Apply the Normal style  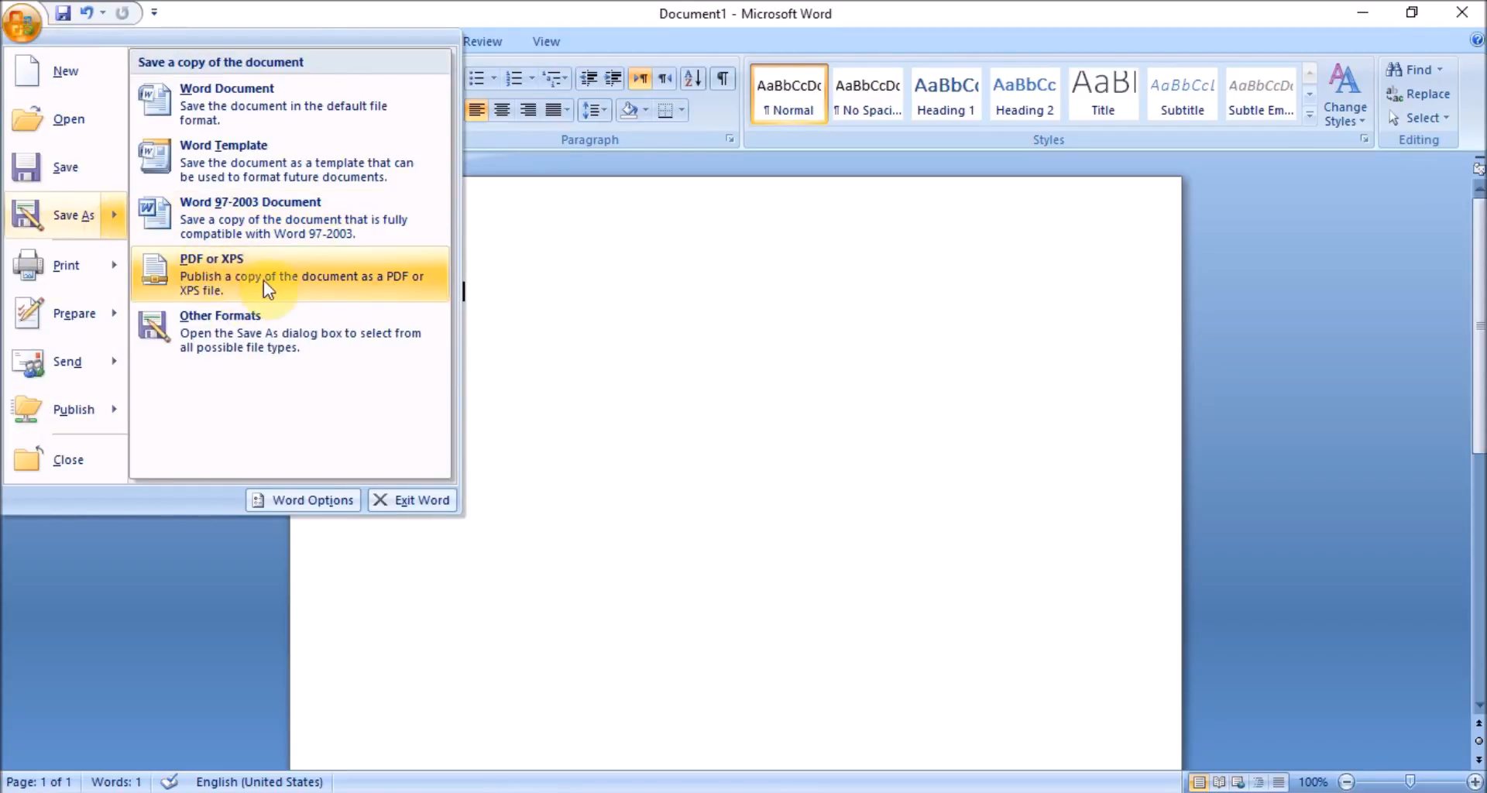point(788,94)
